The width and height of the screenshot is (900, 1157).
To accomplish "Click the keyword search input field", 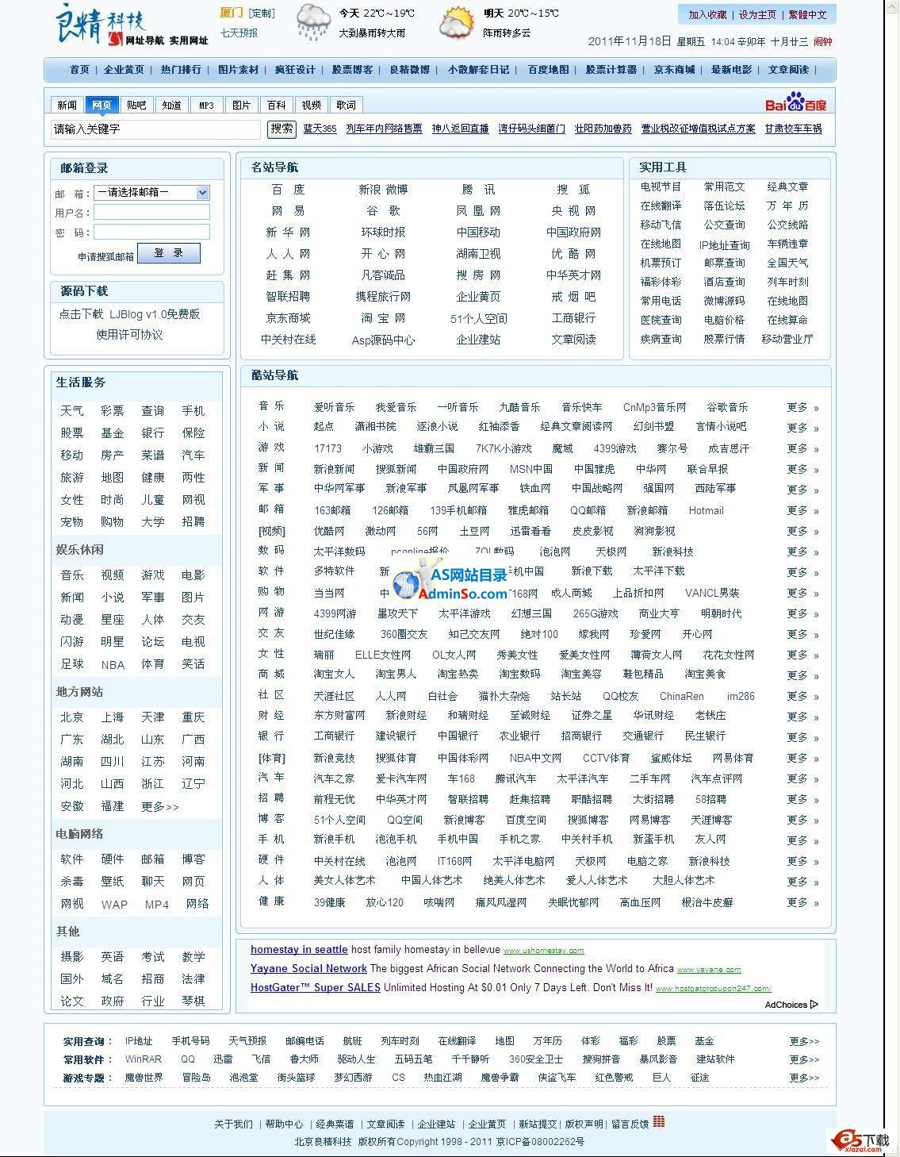I will (155, 129).
